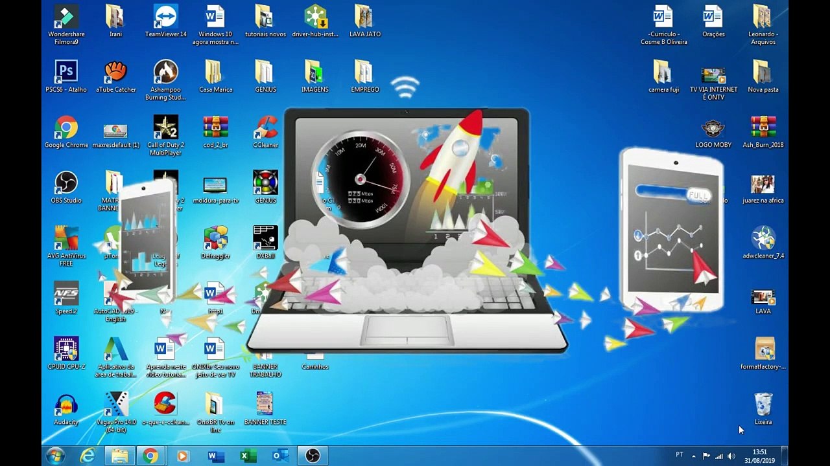Show hidden system tray icons
Image resolution: width=830 pixels, height=466 pixels.
(x=693, y=456)
